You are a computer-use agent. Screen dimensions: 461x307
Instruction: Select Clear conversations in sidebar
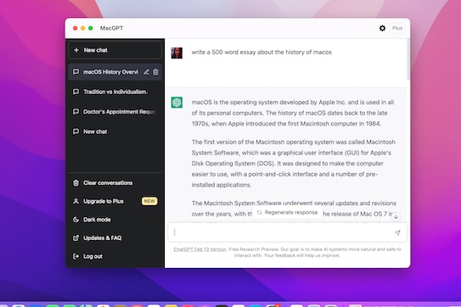tap(115, 183)
